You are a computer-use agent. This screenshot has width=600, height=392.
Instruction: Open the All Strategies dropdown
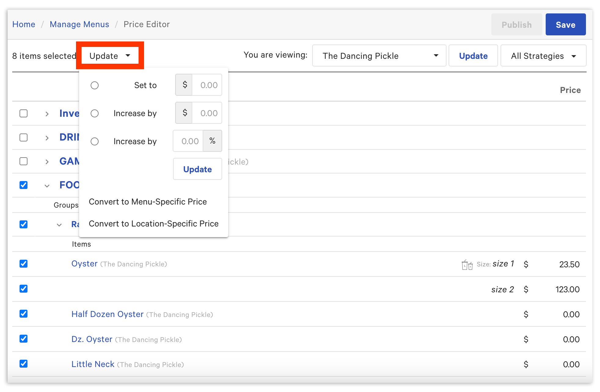click(x=543, y=55)
